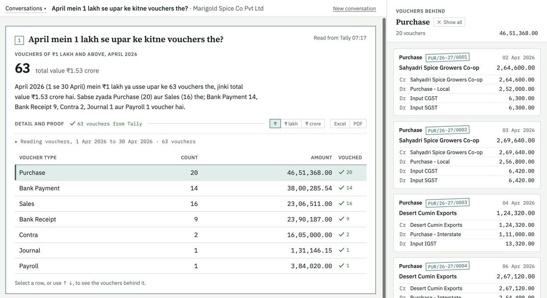Click Purchase - Interstate line in voucher 0003
The width and height of the screenshot is (547, 298).
click(466, 234)
